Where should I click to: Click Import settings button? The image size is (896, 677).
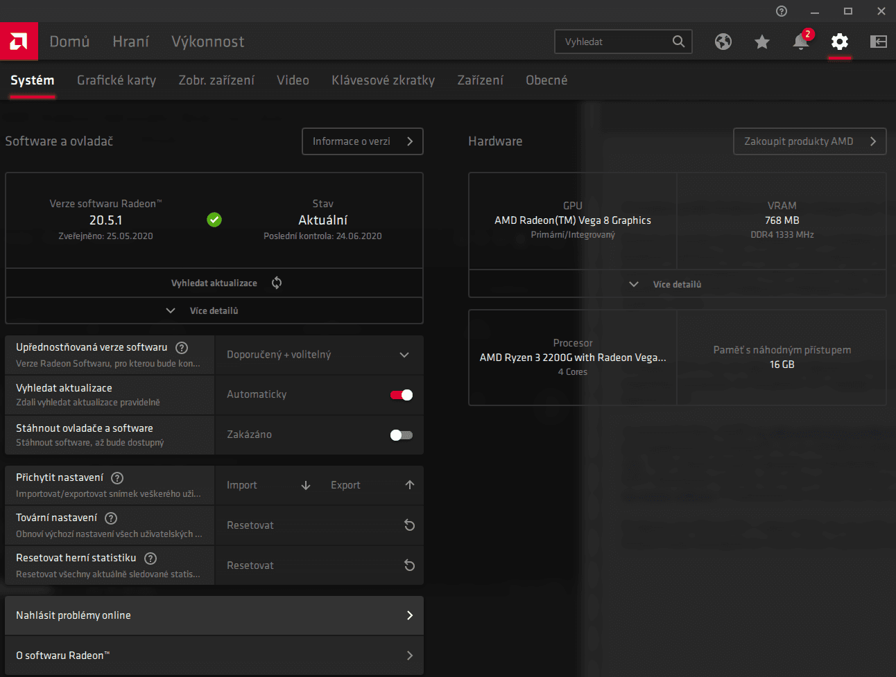268,485
